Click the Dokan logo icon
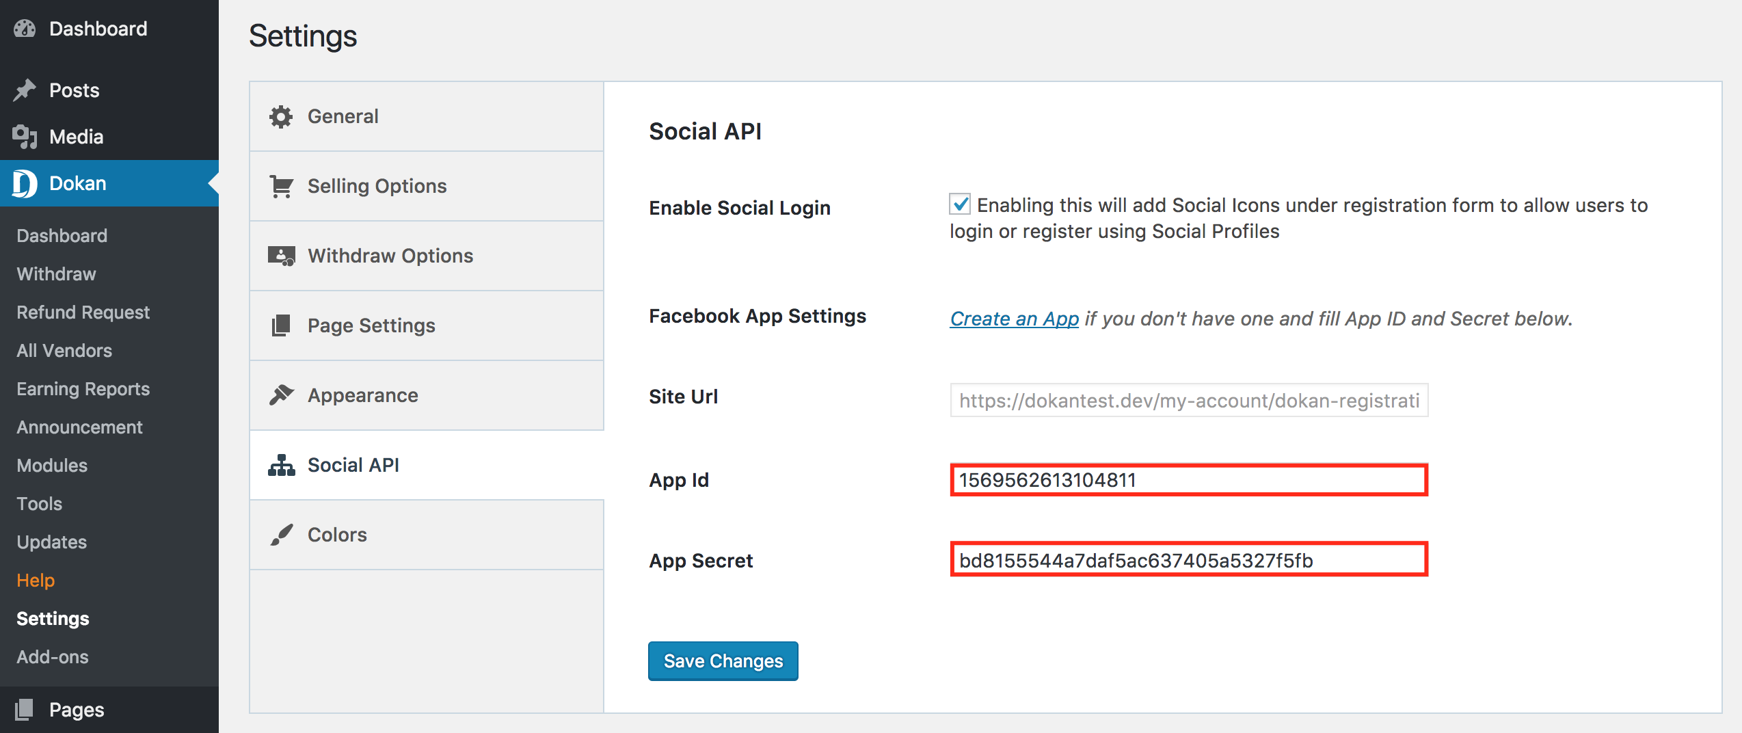The height and width of the screenshot is (733, 1742). [25, 183]
